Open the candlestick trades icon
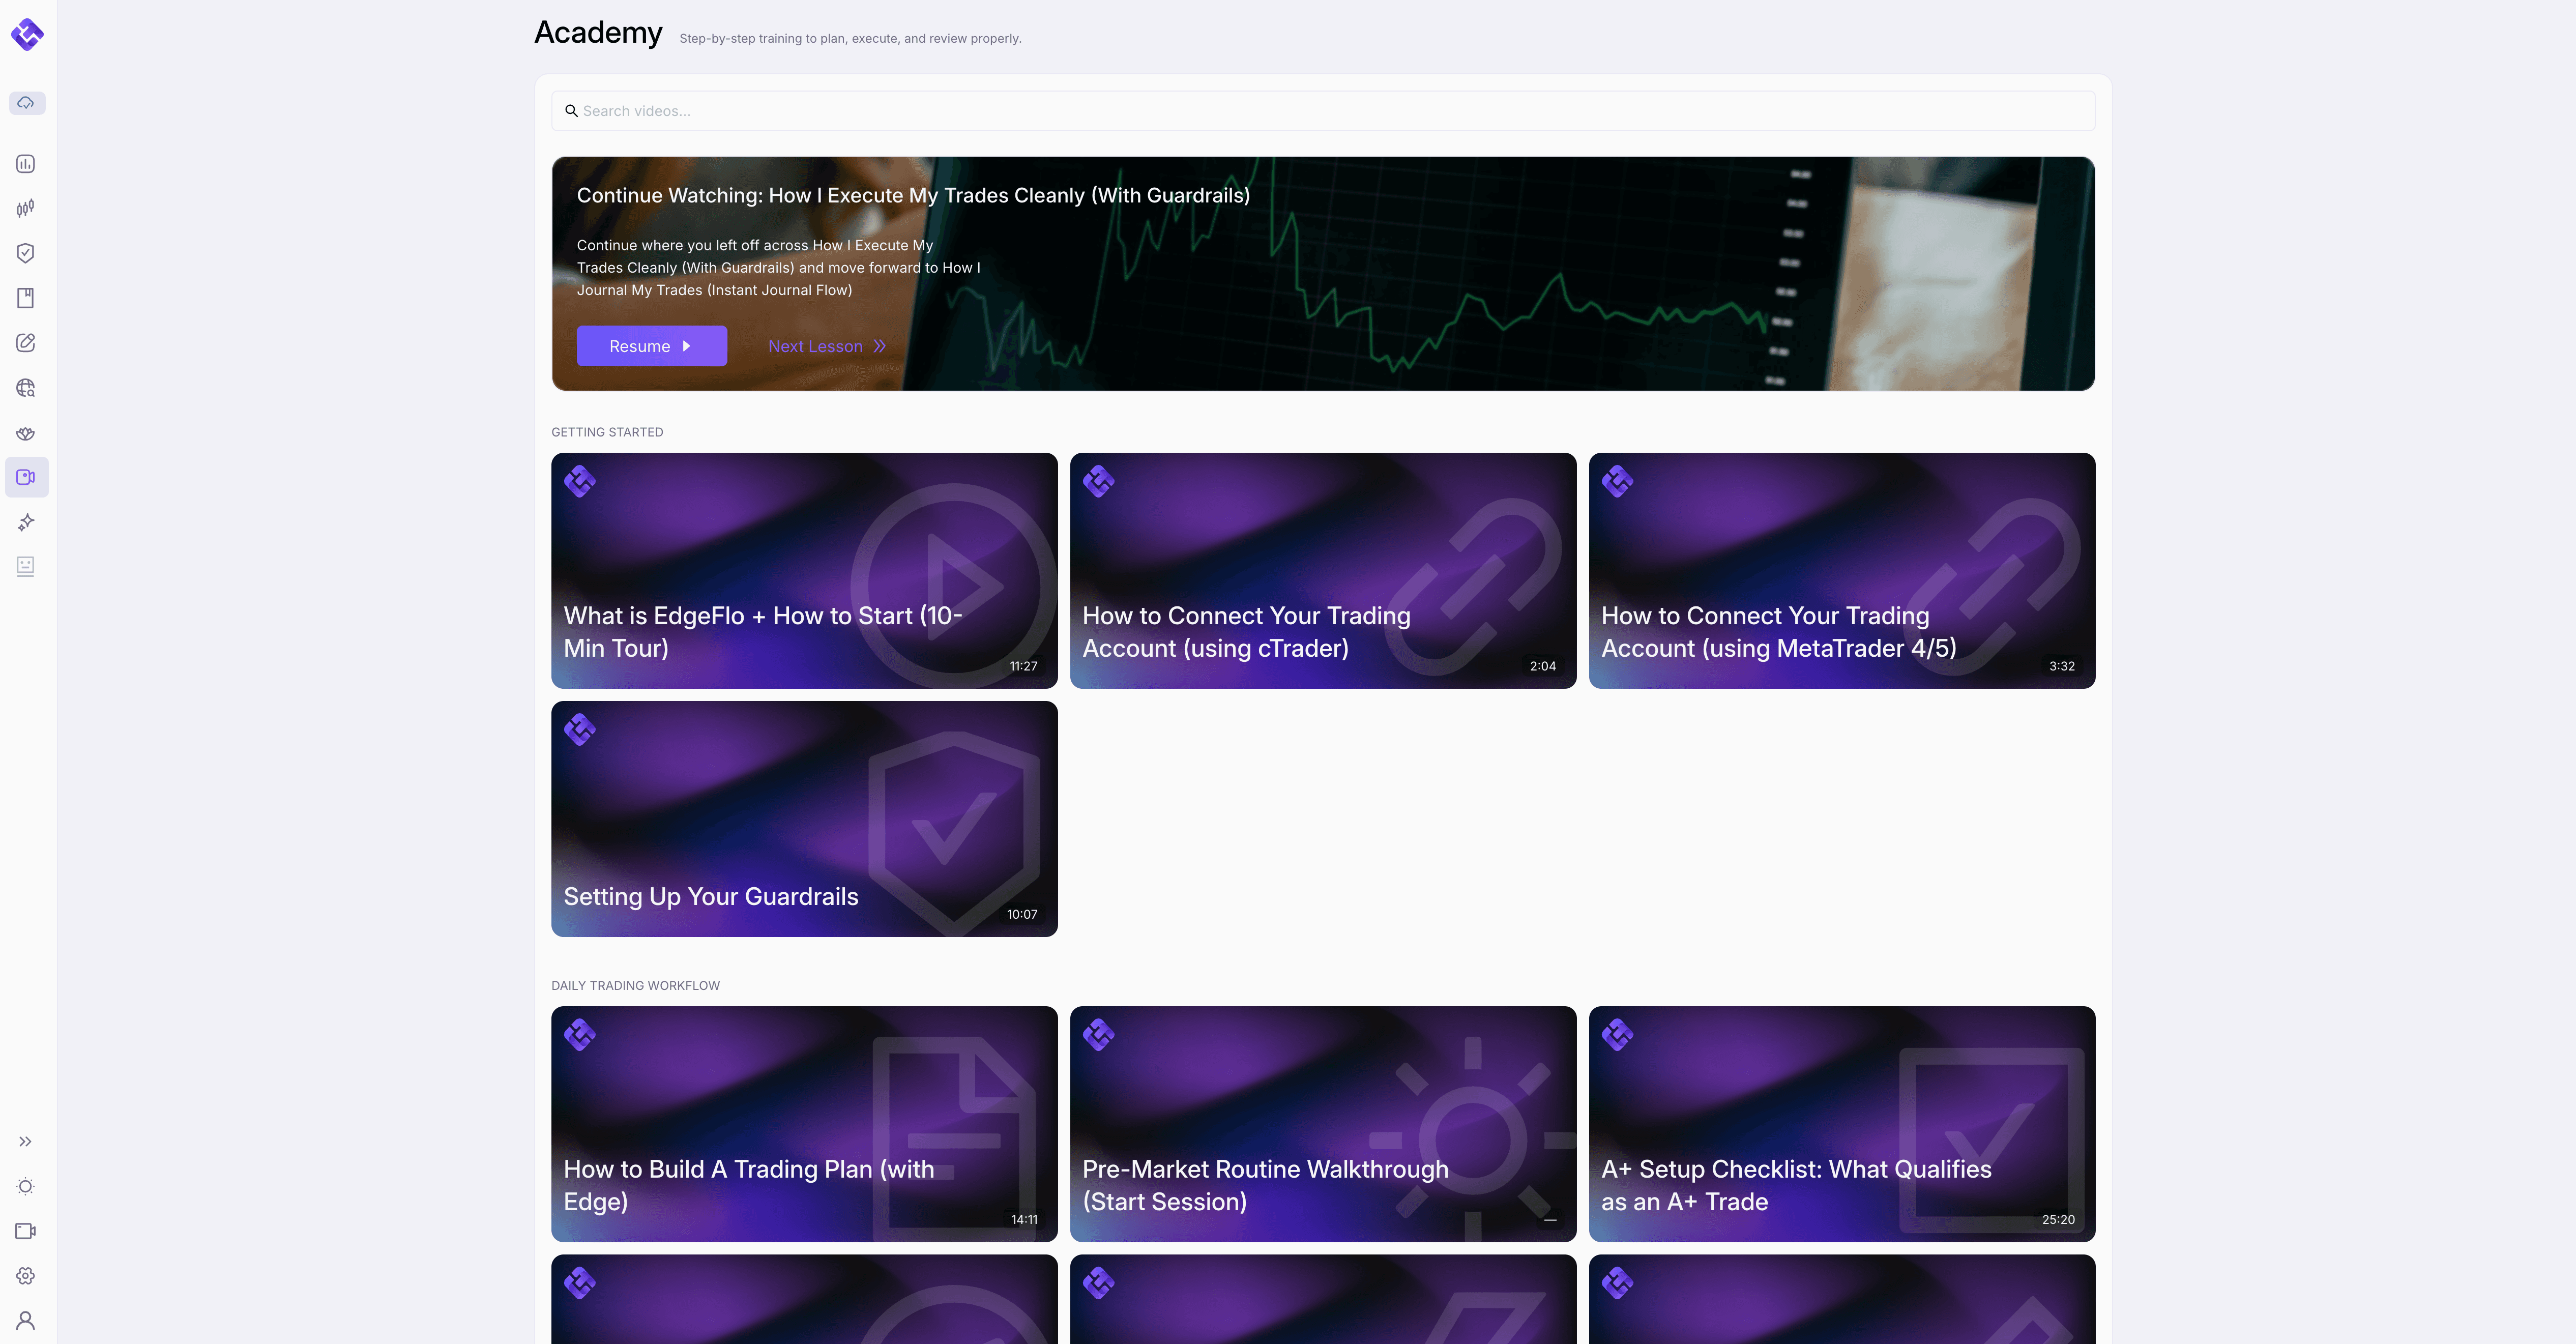The height and width of the screenshot is (1344, 2576). click(x=26, y=208)
